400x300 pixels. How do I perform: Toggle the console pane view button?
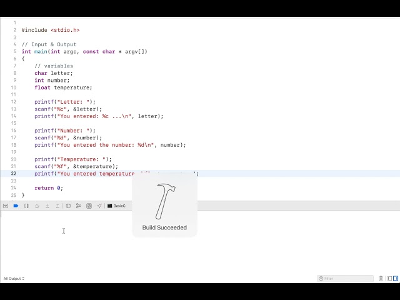[x=396, y=279]
